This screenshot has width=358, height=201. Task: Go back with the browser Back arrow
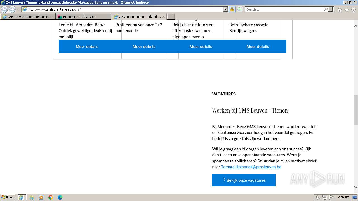[4, 9]
